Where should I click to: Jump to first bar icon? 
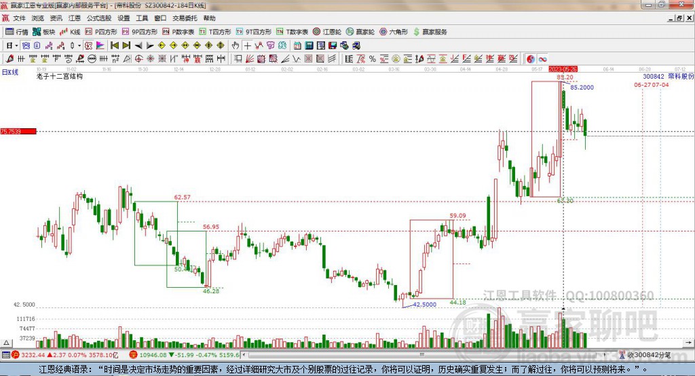(x=114, y=45)
